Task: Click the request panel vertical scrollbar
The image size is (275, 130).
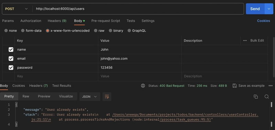Action: click(274, 57)
